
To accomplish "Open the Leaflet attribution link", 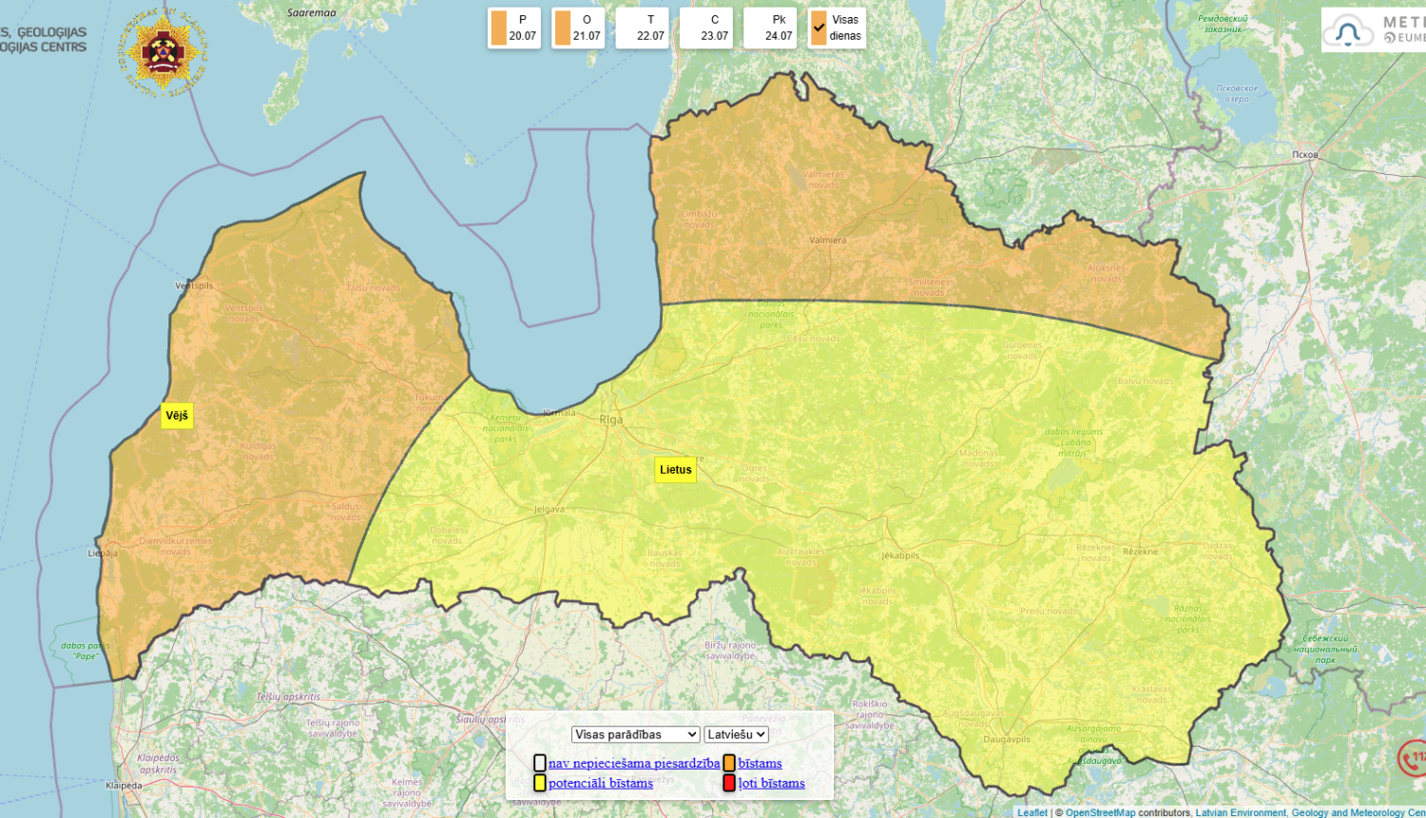I will tap(1032, 812).
